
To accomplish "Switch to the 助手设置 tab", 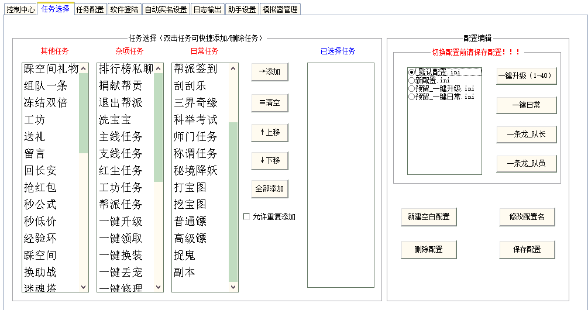I will 242,9.
